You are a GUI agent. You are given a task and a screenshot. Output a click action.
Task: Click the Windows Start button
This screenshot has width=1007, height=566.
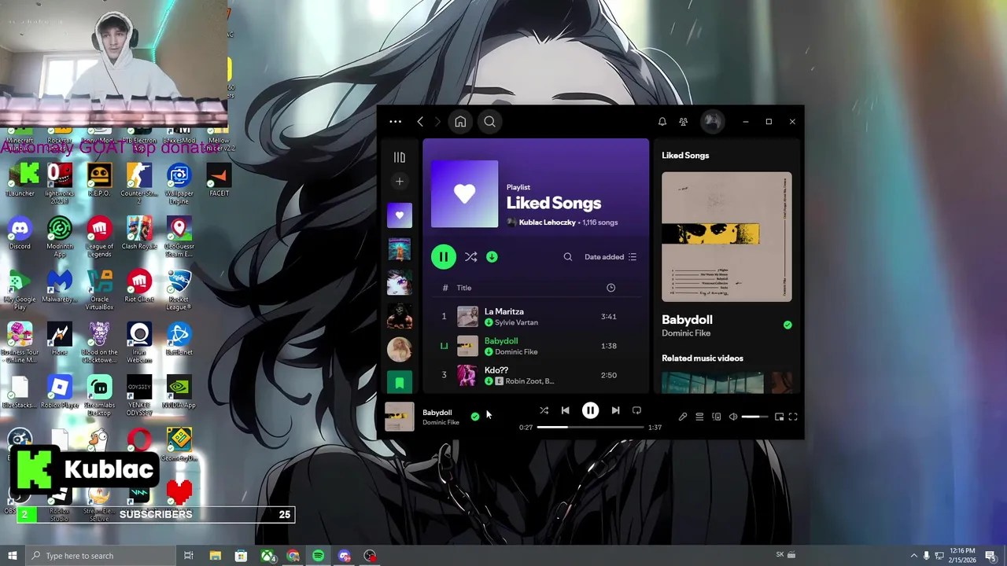(x=12, y=556)
